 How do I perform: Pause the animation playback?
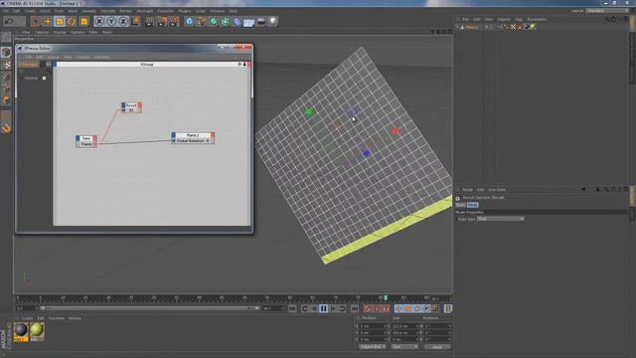(x=323, y=309)
